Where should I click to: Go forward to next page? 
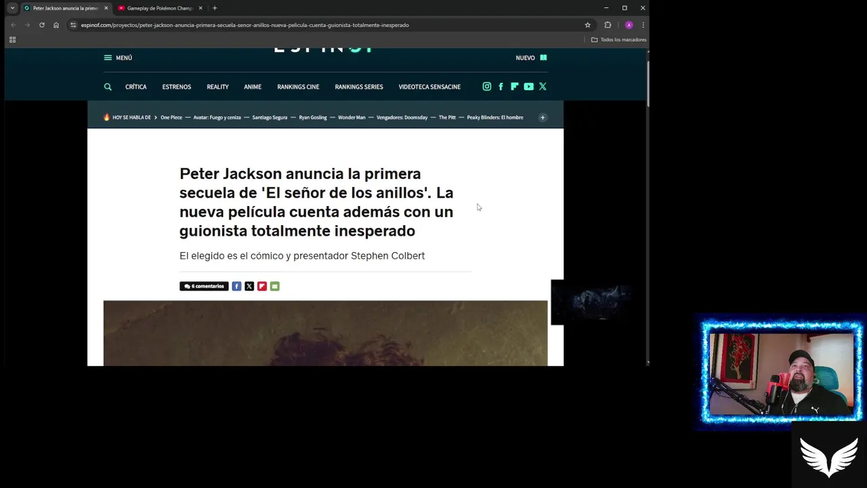coord(27,25)
